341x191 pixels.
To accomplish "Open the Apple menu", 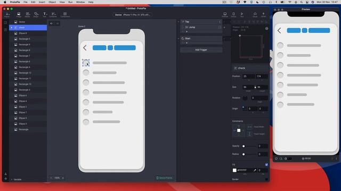I will pos(5,2).
